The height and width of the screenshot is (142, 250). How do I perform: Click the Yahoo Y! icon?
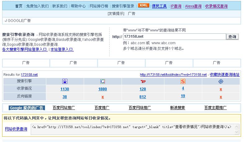click(143, 81)
